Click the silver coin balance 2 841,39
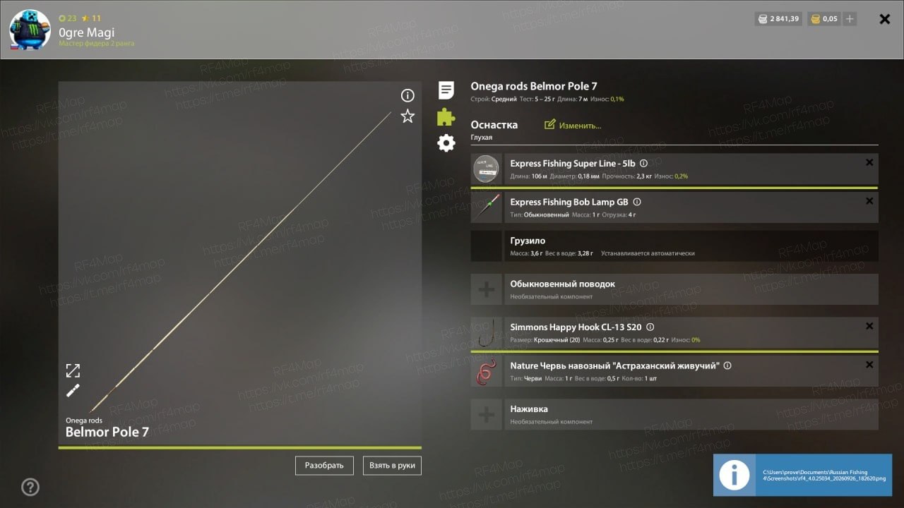 [x=778, y=19]
